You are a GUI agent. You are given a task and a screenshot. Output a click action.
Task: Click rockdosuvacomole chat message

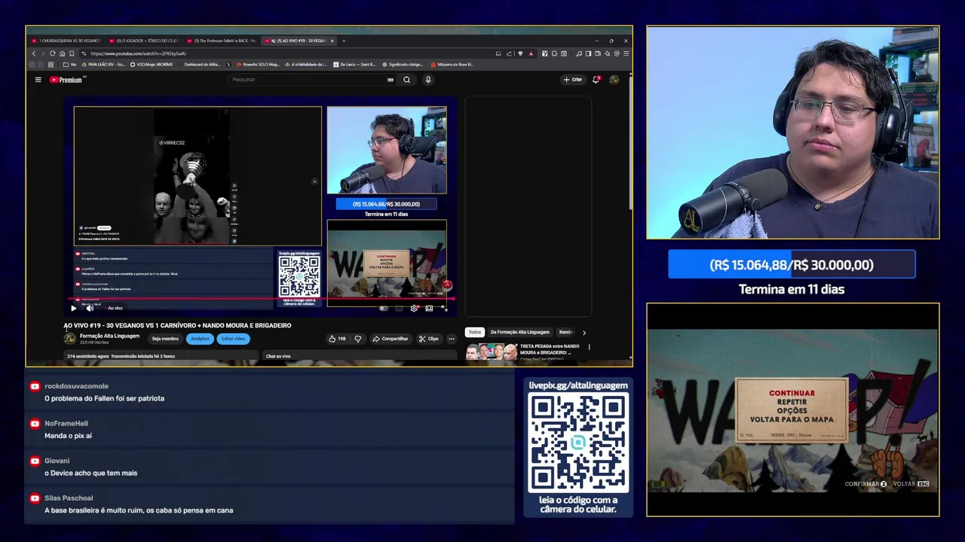[x=270, y=392]
